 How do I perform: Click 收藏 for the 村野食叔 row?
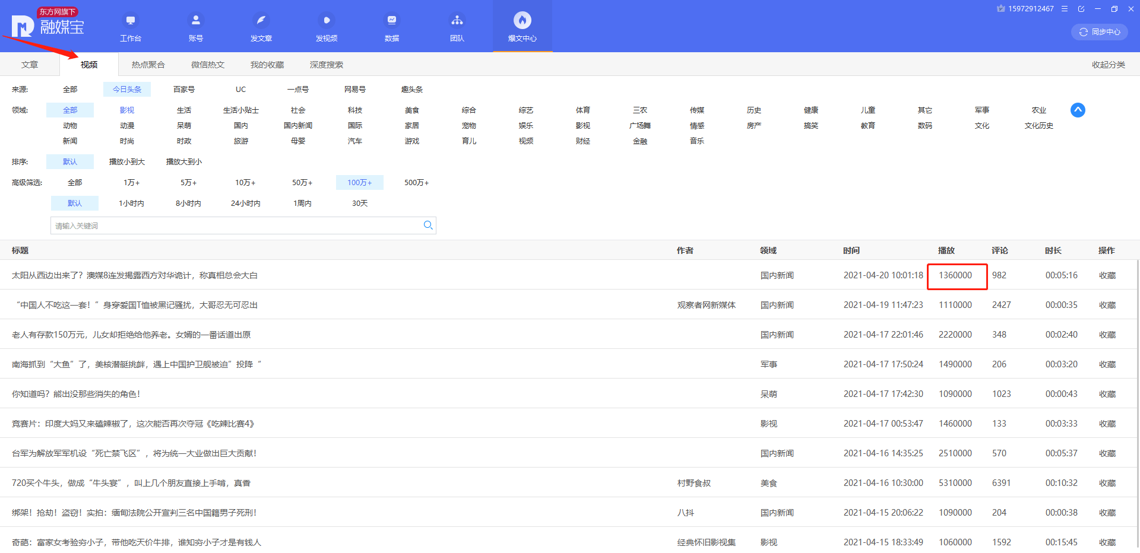[x=1107, y=483]
